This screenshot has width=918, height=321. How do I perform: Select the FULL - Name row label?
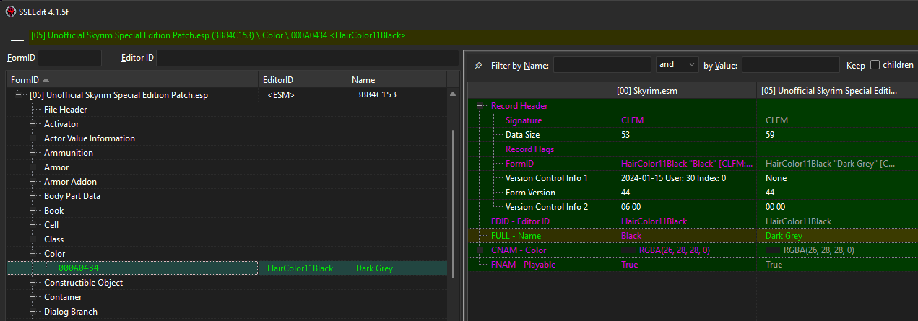pyautogui.click(x=516, y=236)
